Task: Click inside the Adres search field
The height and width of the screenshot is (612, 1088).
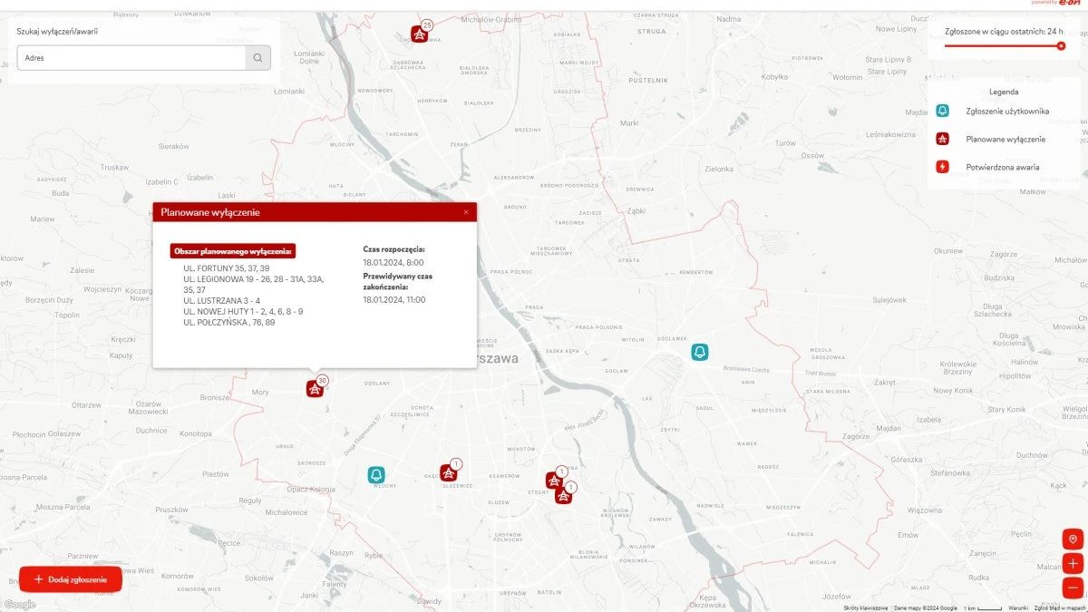Action: click(127, 57)
